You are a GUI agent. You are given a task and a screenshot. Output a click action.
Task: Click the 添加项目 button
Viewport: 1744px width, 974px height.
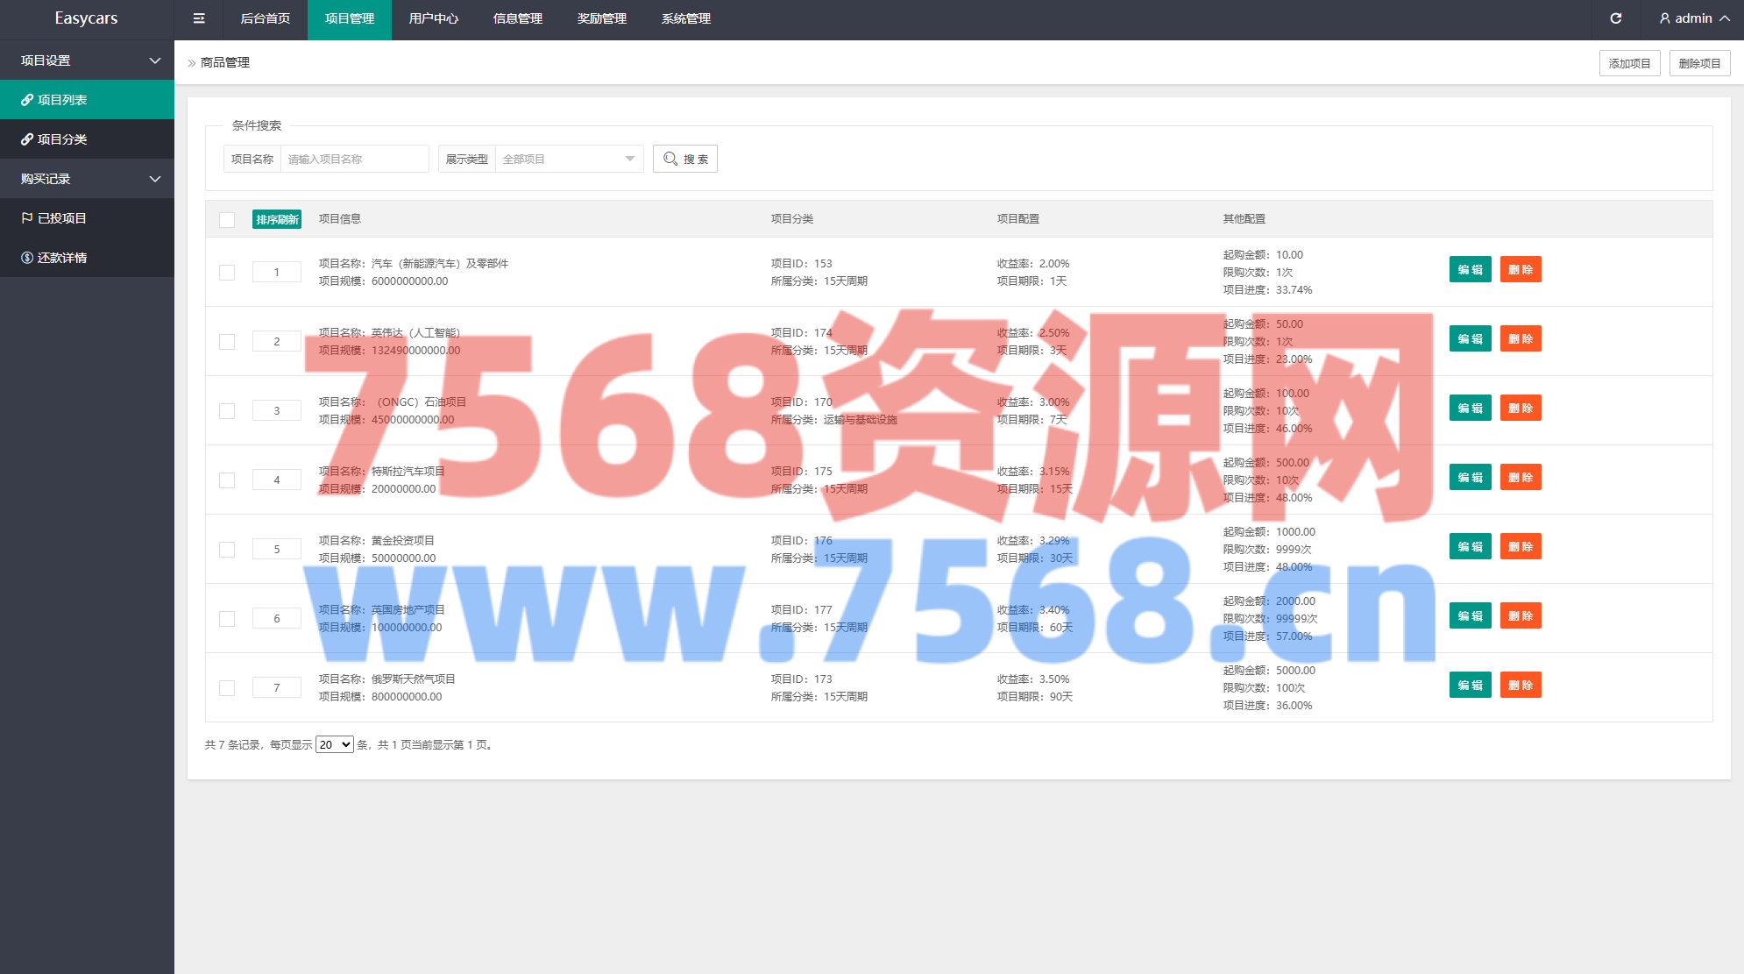(1629, 63)
